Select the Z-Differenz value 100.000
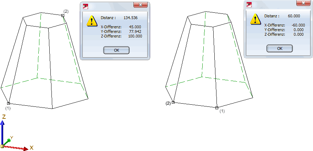The height and width of the screenshot is (151, 313). (x=135, y=36)
